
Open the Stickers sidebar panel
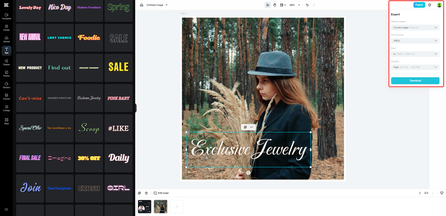point(6,85)
